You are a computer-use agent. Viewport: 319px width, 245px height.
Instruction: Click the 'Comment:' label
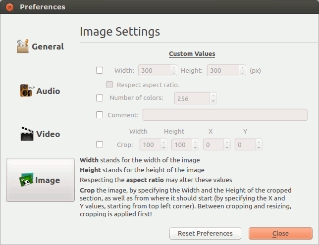point(123,115)
